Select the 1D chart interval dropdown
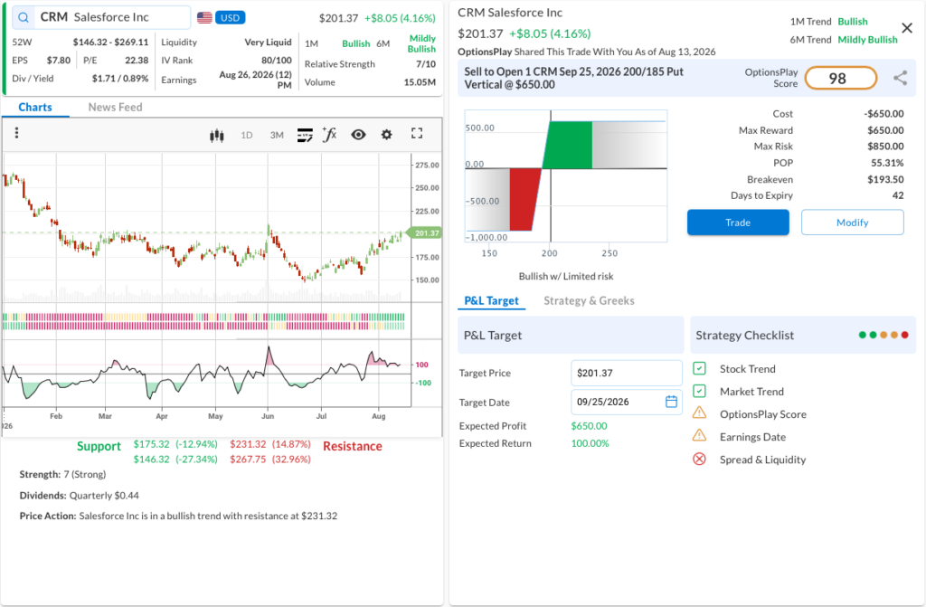Viewport: 926px width, 607px height. click(247, 136)
